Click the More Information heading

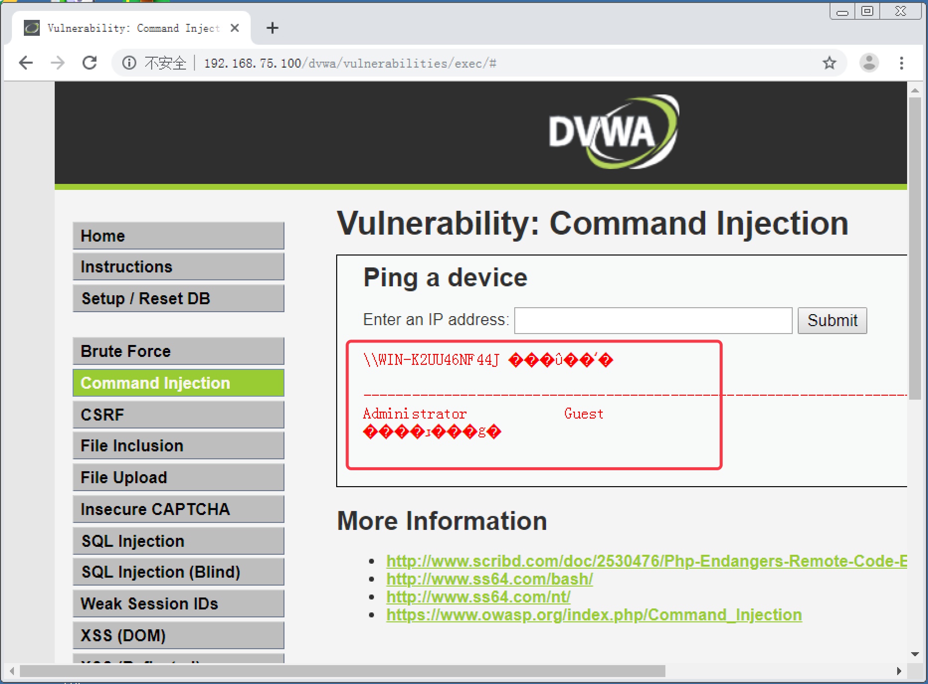click(x=442, y=521)
